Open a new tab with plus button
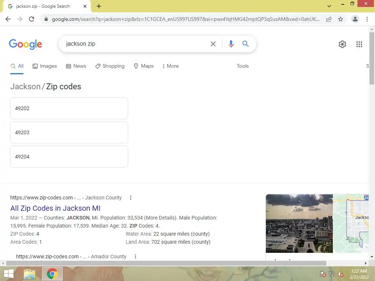 point(99,6)
